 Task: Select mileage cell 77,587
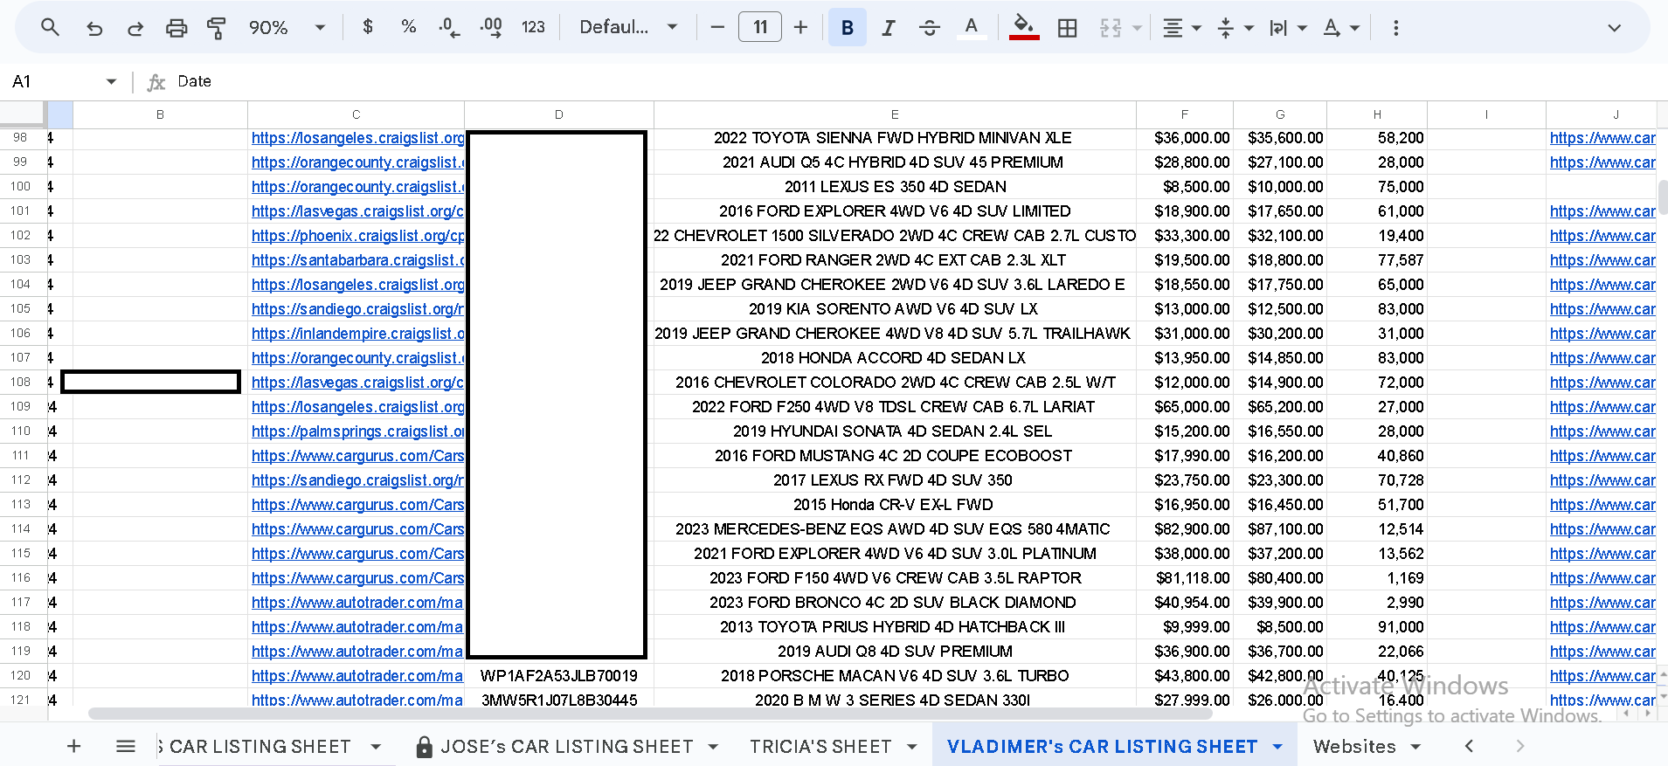tap(1377, 260)
